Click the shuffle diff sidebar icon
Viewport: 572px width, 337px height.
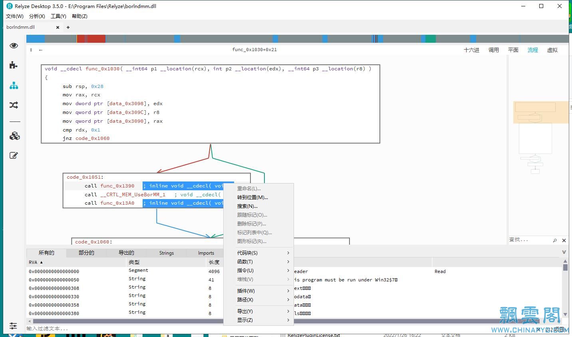14,105
